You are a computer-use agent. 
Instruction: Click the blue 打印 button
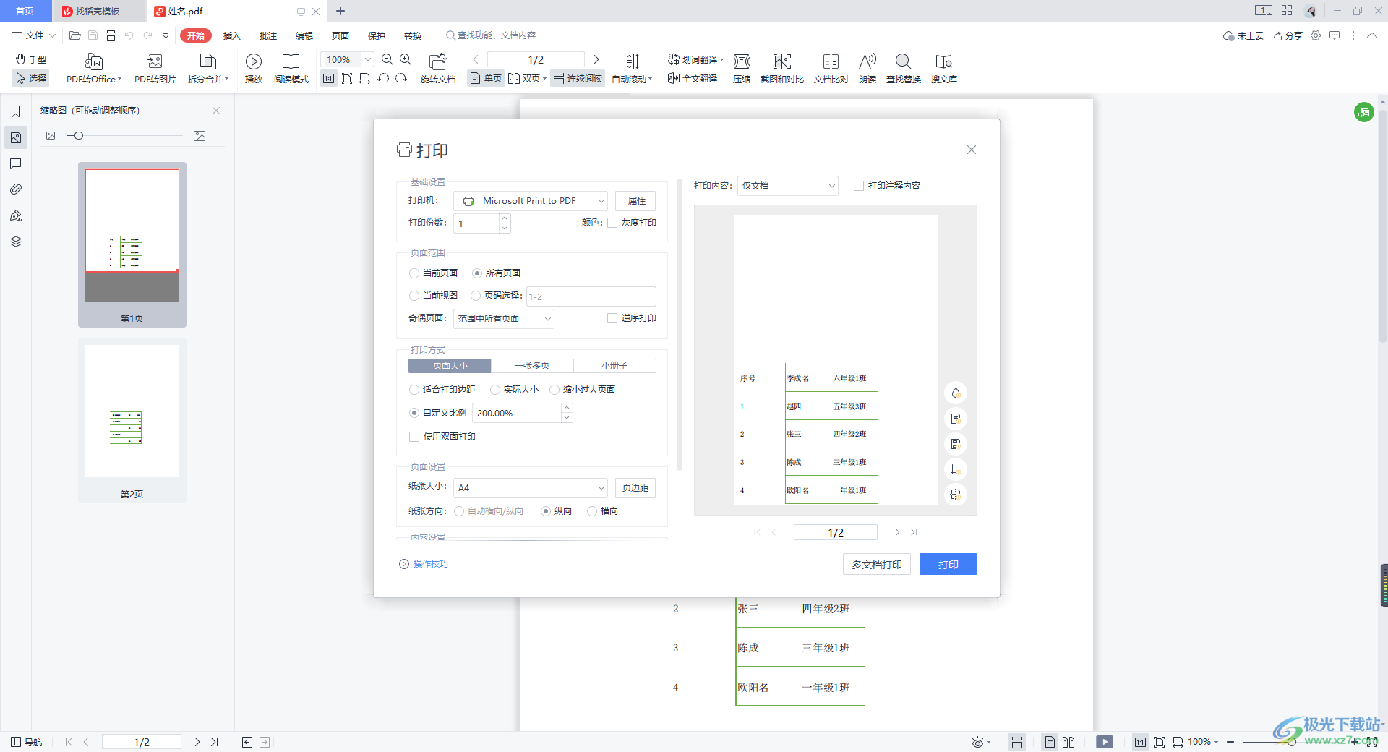point(948,565)
